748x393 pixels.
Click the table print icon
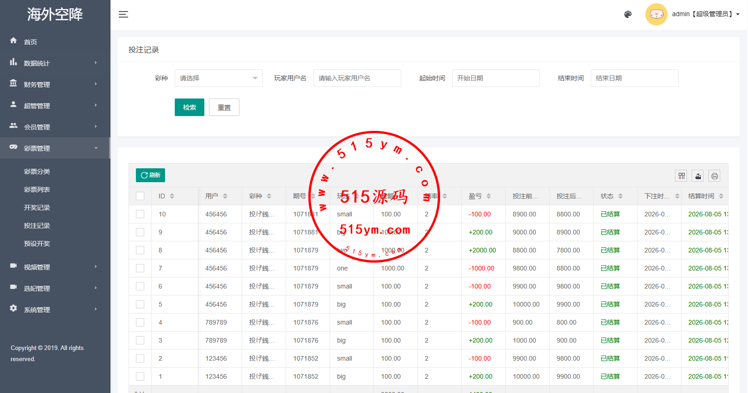tap(715, 176)
